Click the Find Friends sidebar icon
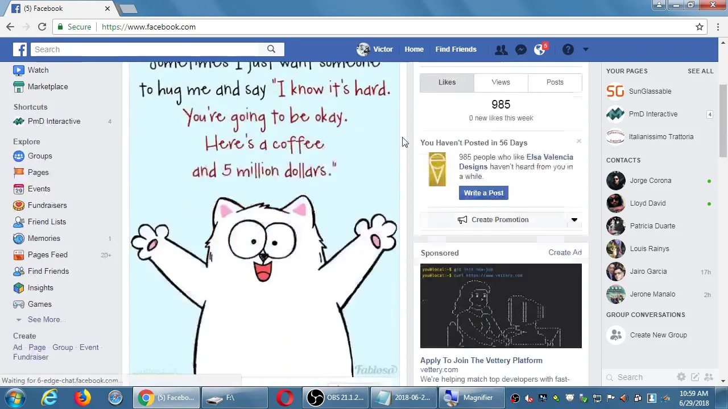Screen dimensions: 728x409 pos(19,271)
